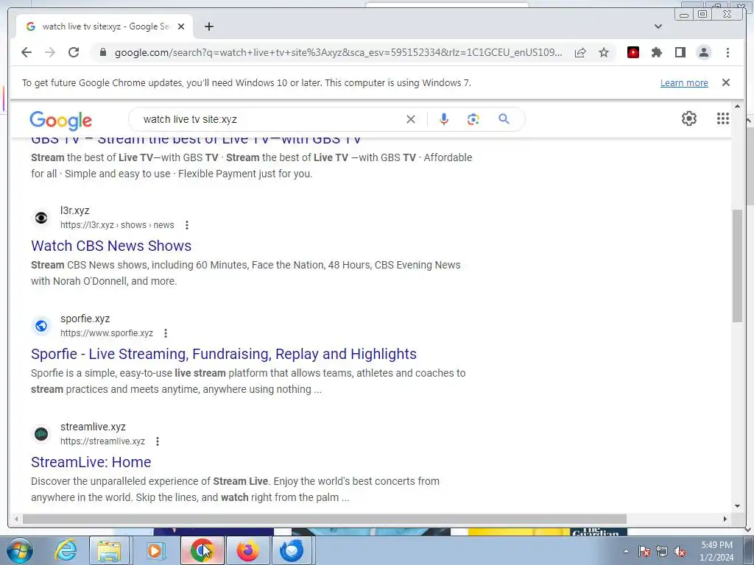Click the https://l3r.xyz › shows › news URL
The image size is (754, 565).
point(117,225)
